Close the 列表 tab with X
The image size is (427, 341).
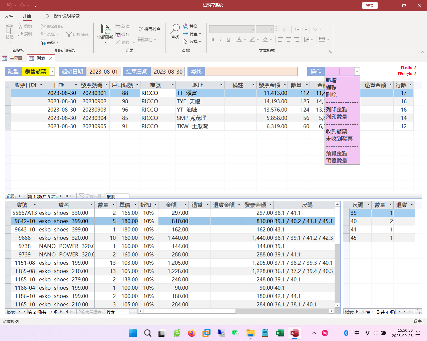[x=51, y=58]
